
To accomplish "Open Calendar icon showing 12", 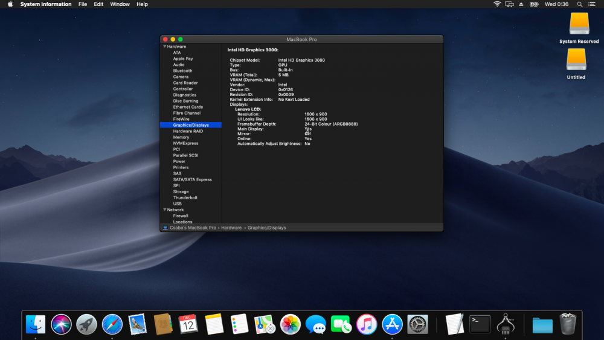I will click(188, 324).
